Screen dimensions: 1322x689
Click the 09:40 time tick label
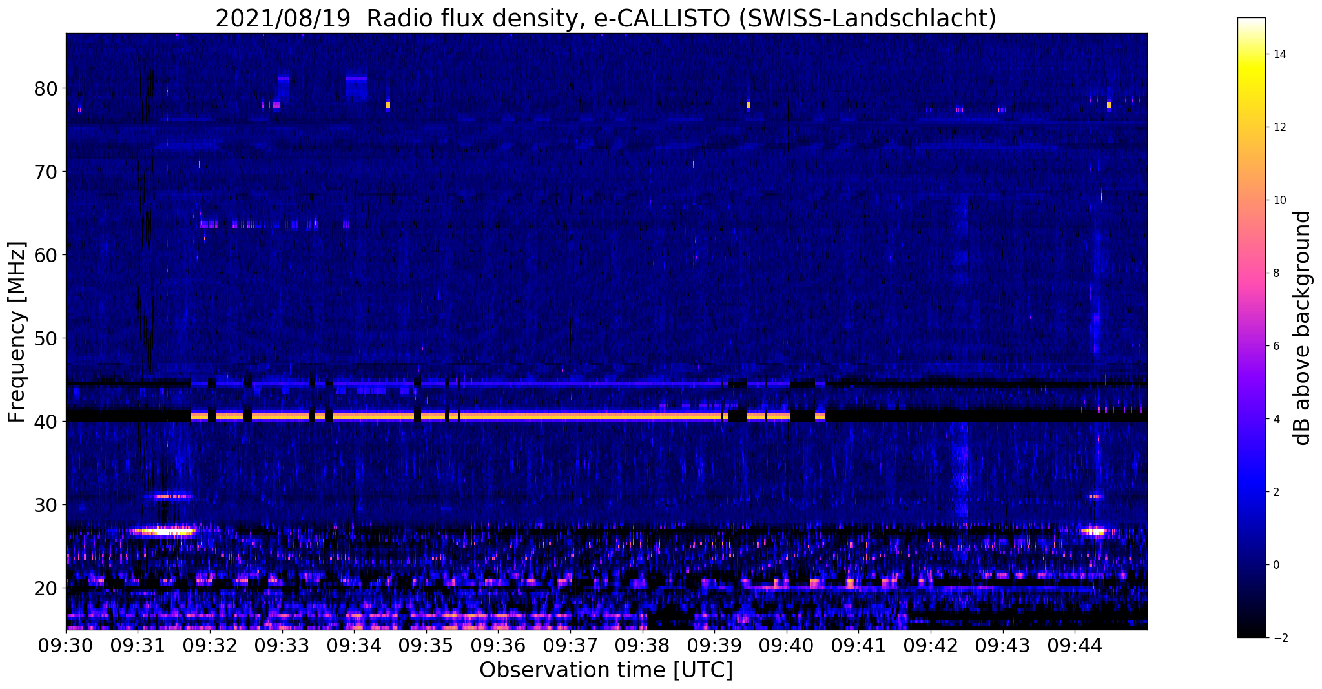(x=787, y=644)
